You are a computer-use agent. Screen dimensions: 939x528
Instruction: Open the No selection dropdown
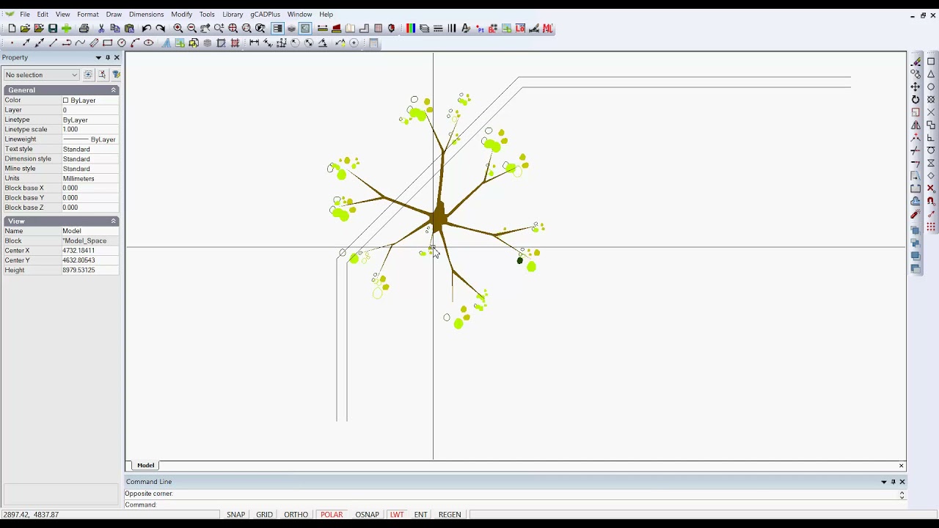pos(41,75)
